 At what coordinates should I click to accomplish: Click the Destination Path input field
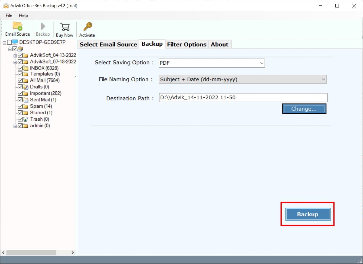(x=243, y=97)
